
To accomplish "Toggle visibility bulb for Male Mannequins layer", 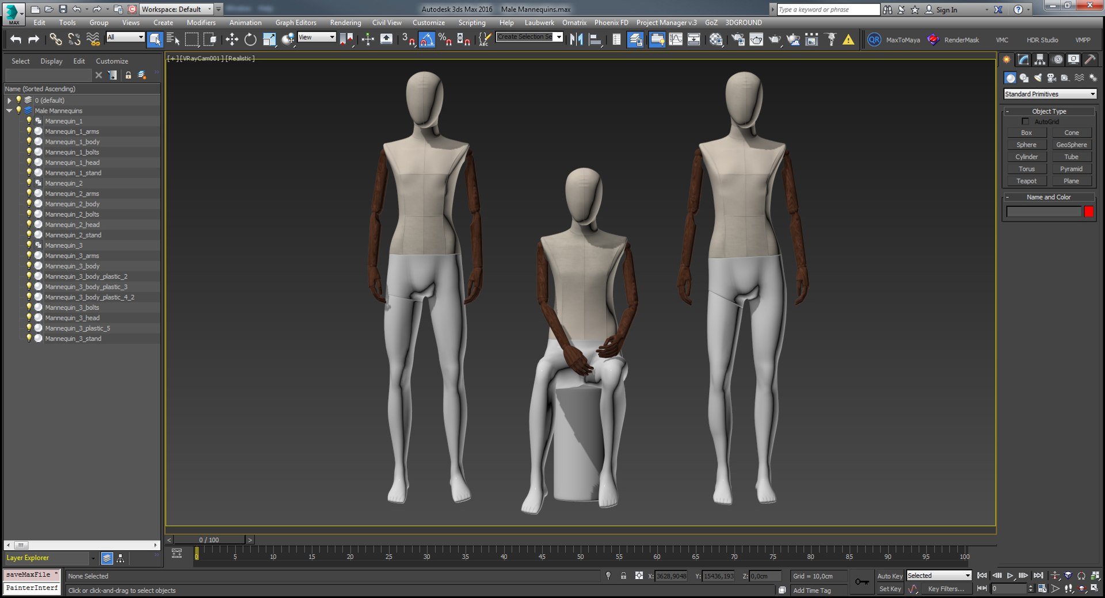I will pos(18,110).
